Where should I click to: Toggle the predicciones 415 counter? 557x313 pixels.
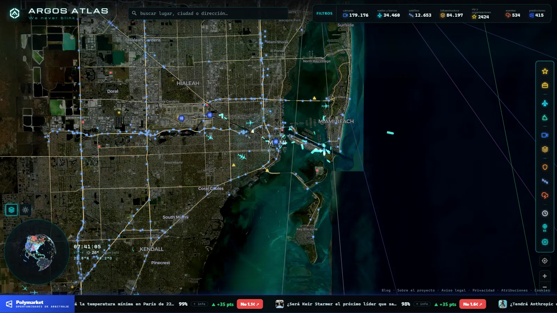(x=537, y=14)
